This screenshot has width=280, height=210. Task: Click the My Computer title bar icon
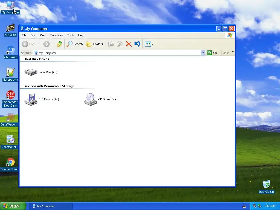click(x=22, y=28)
